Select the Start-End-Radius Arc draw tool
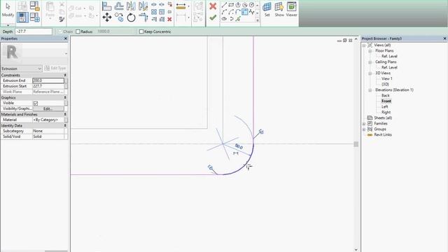Image resolution: width=448 pixels, height=252 pixels. coord(224,12)
